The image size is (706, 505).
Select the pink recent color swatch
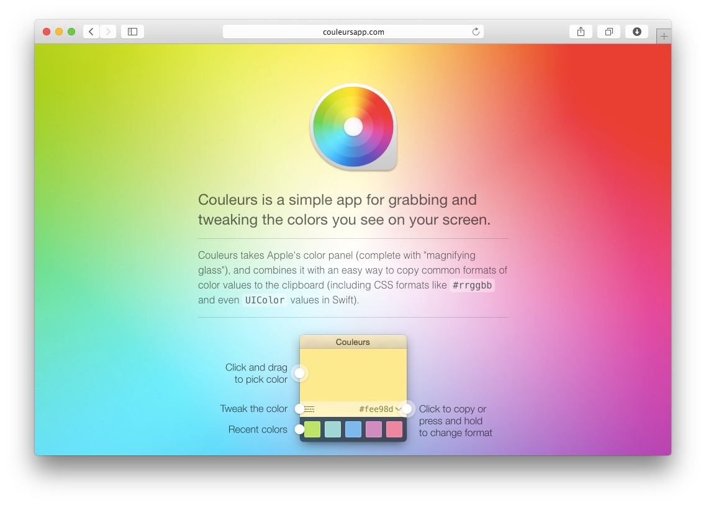point(394,429)
